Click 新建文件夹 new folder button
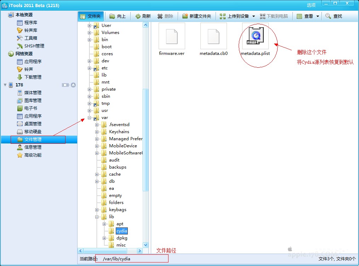359x266 pixels. (197, 16)
